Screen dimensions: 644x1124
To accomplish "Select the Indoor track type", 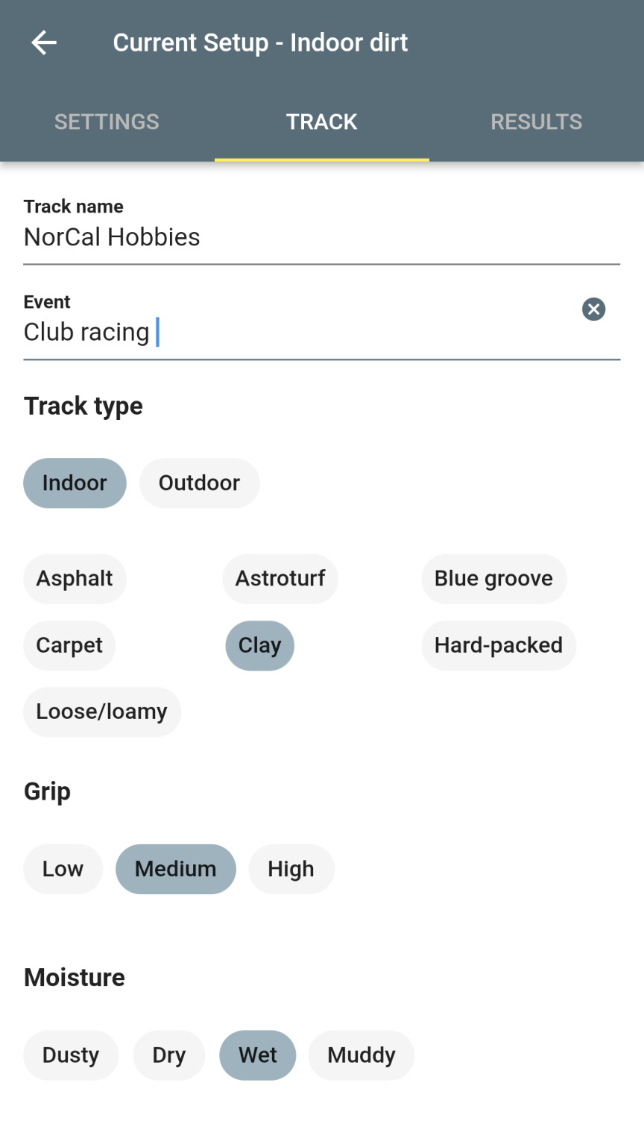I will 75,483.
